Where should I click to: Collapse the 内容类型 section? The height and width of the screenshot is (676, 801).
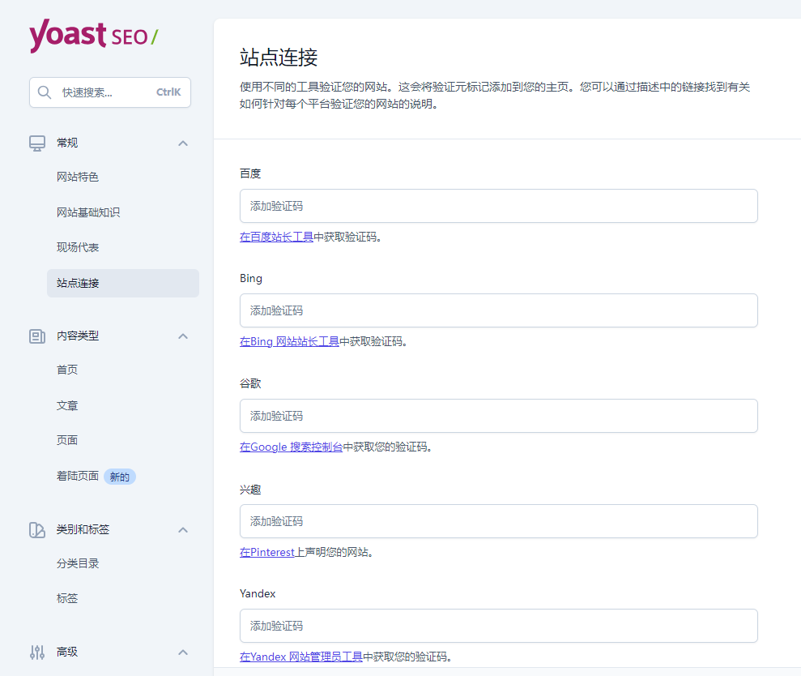[x=183, y=336]
